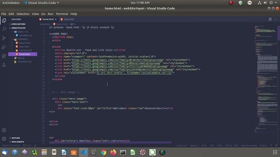280x157 pixels.
Task: Collapse the templates folder
Action: point(22,39)
